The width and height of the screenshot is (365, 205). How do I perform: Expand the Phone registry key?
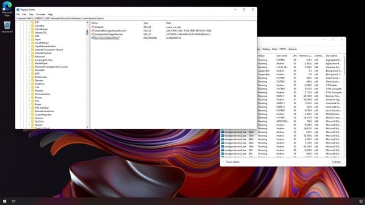(x=30, y=97)
